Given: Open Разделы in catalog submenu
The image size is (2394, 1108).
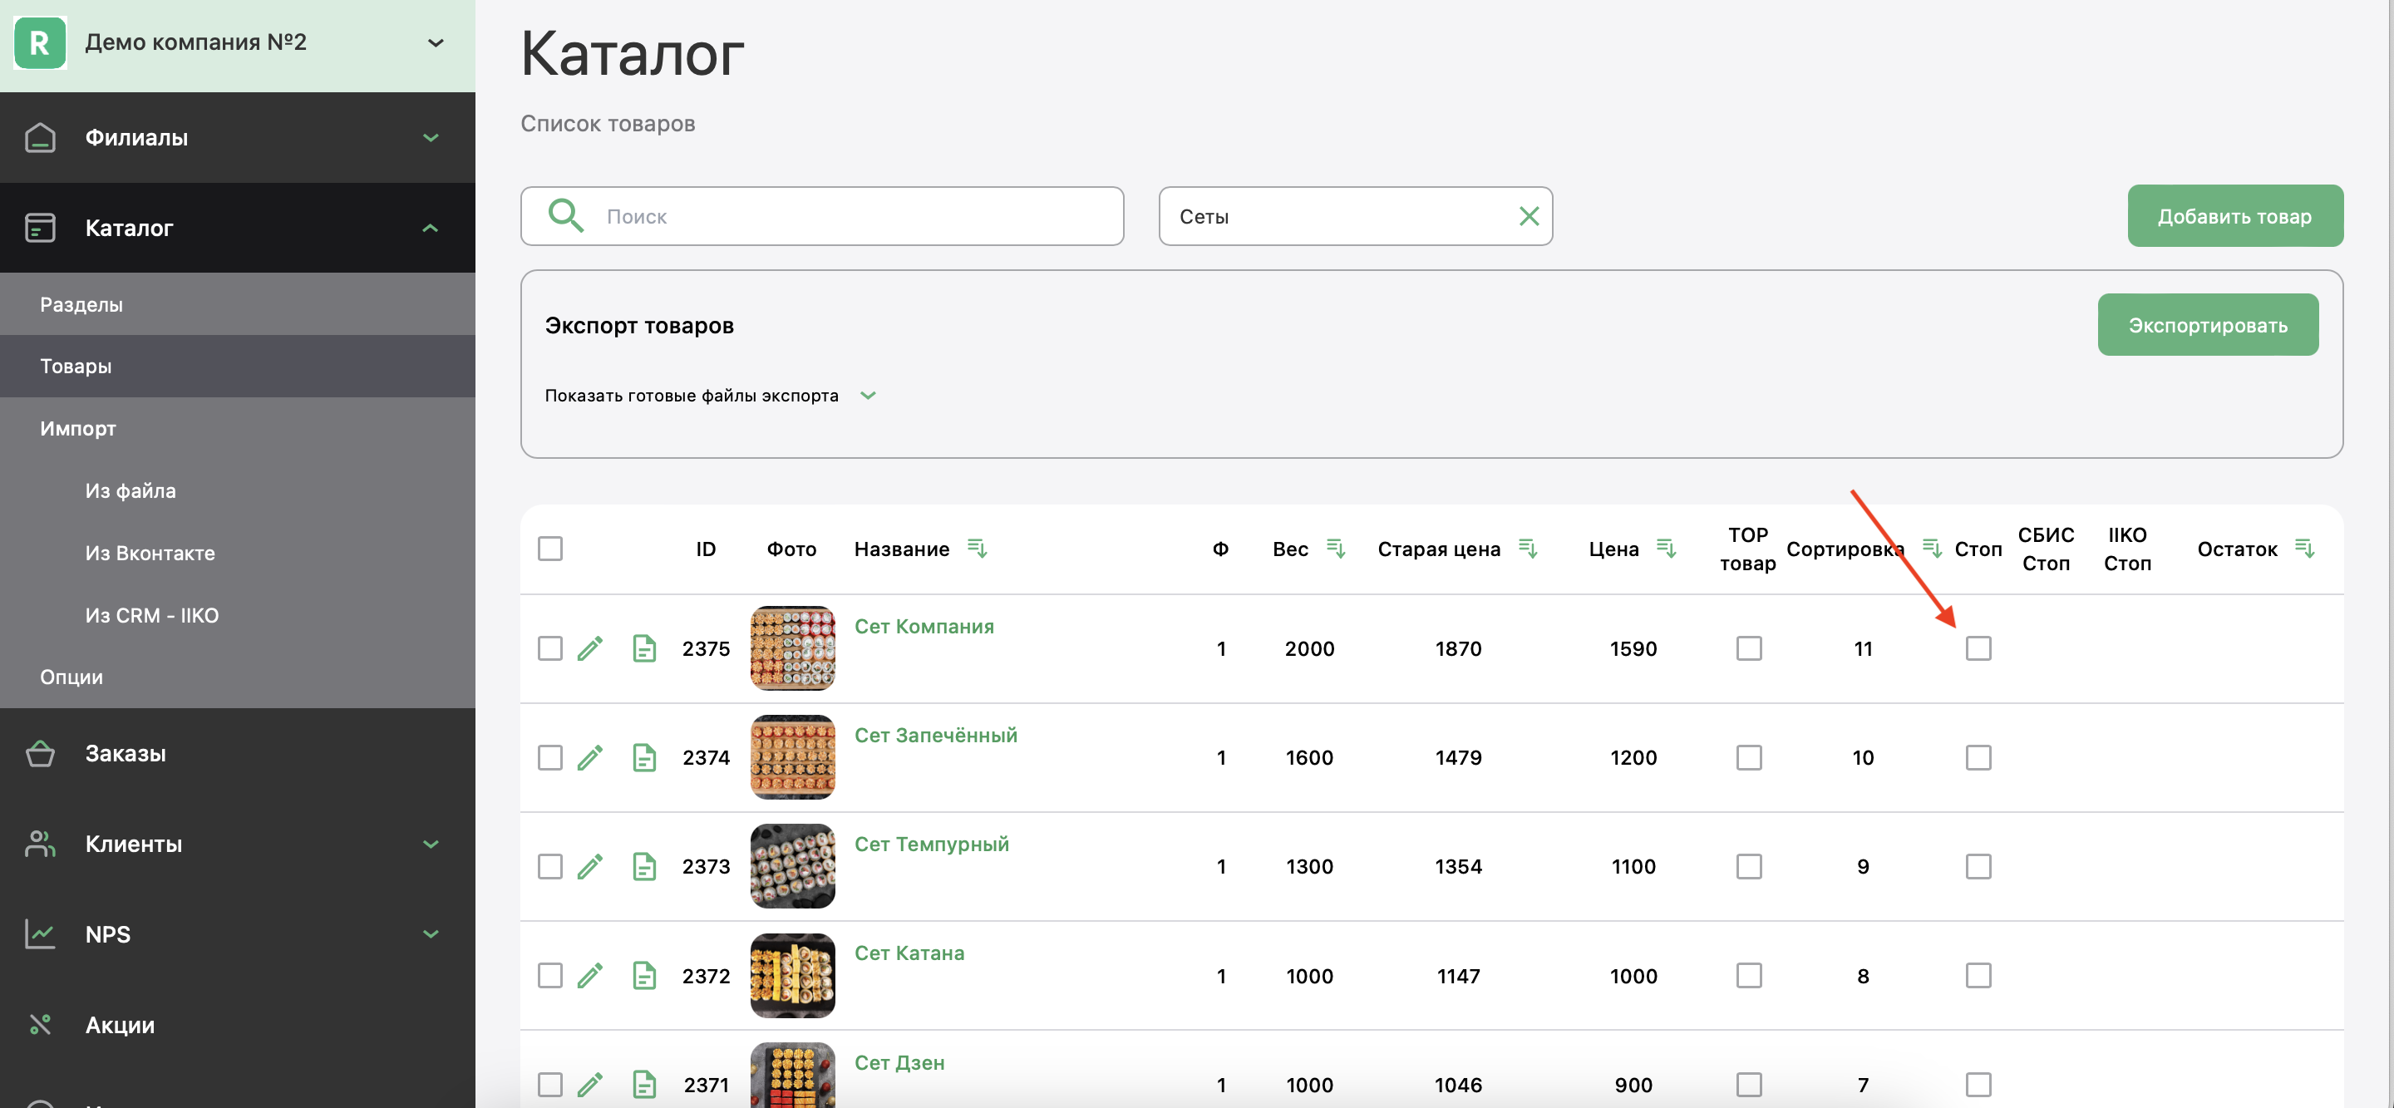Looking at the screenshot, I should coord(81,304).
